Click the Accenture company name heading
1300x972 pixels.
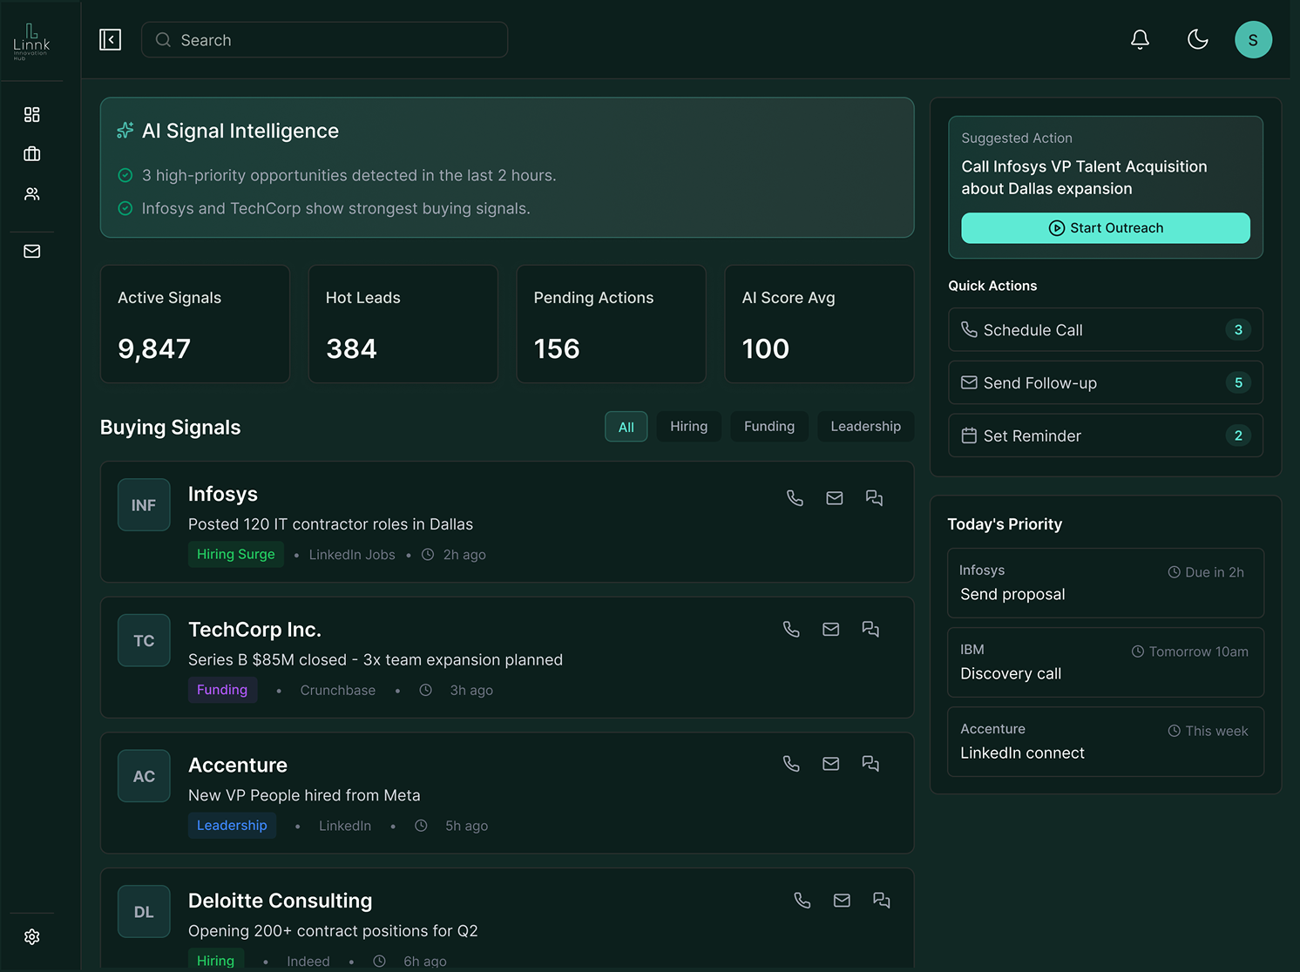pyautogui.click(x=238, y=765)
